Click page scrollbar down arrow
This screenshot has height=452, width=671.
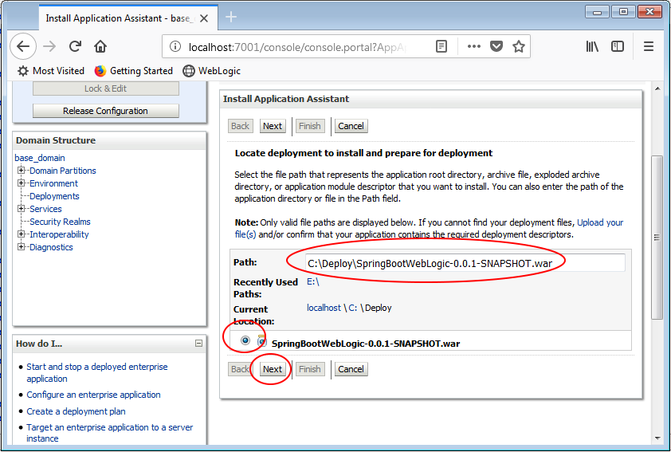click(x=657, y=438)
